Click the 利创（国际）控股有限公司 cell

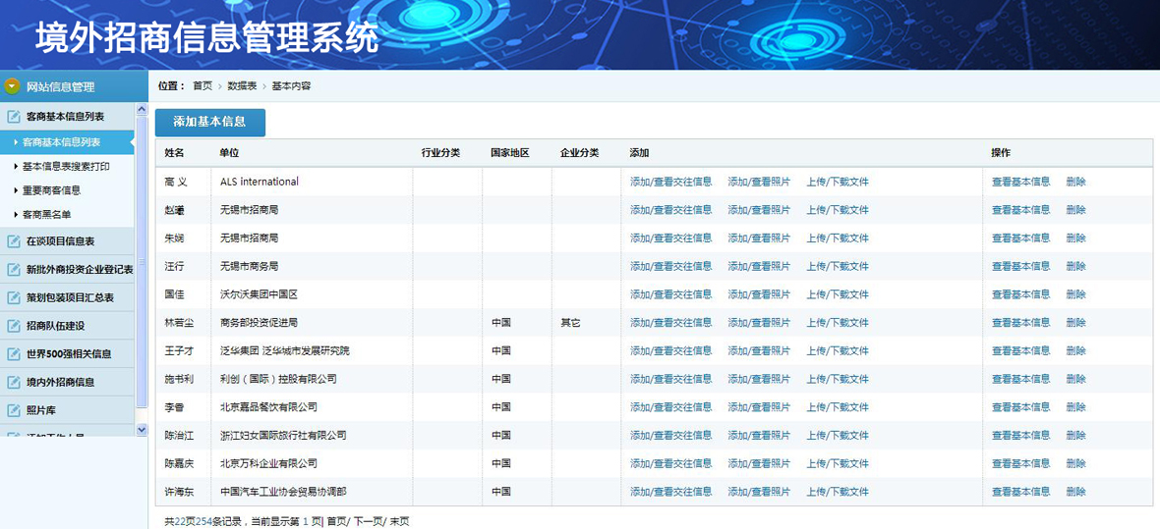click(x=278, y=379)
